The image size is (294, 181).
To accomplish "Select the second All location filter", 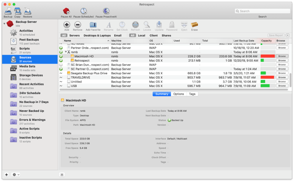I will (132, 36).
